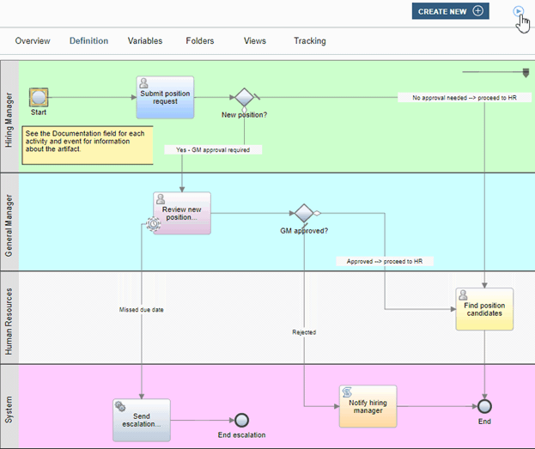Click the user icon in Submit position request
The image size is (535, 449).
click(x=144, y=84)
